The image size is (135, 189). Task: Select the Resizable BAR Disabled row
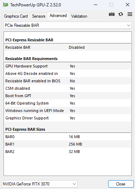tap(68, 47)
